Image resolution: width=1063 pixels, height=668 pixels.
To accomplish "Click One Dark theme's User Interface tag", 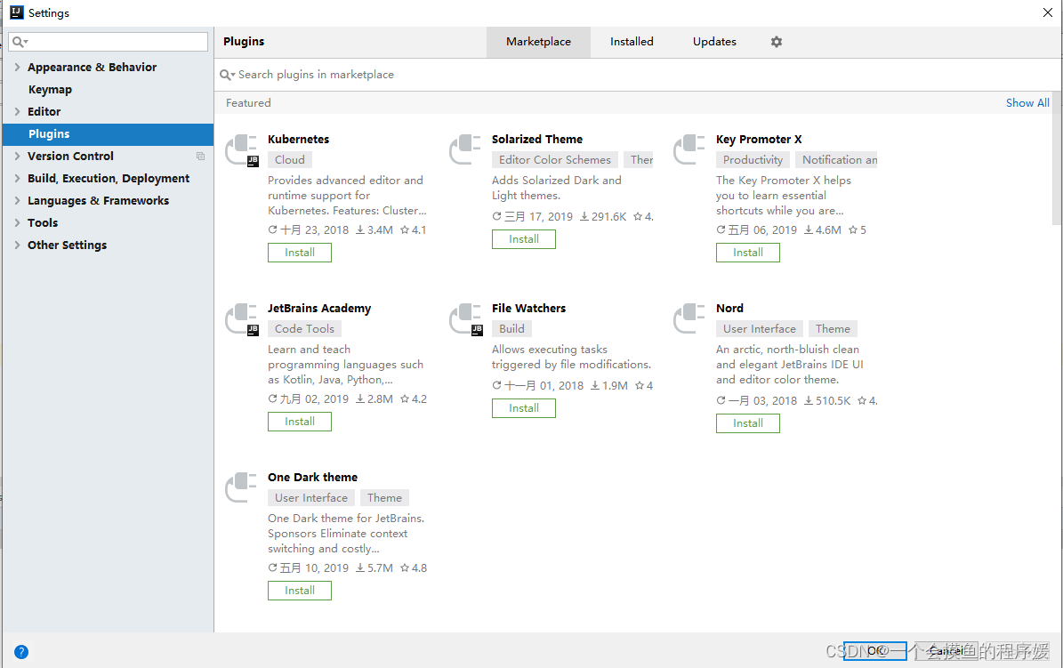I will 311,498.
